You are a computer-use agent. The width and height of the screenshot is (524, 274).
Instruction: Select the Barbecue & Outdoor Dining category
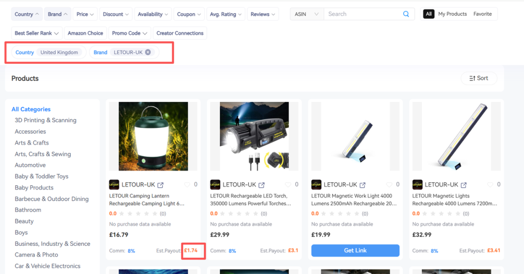(52, 199)
